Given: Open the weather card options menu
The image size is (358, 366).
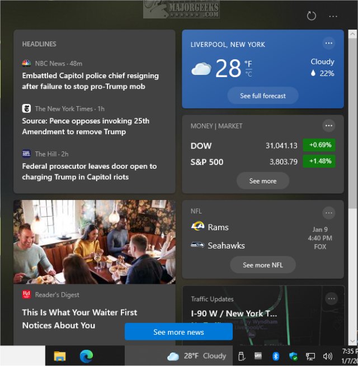Looking at the screenshot, I should [329, 43].
